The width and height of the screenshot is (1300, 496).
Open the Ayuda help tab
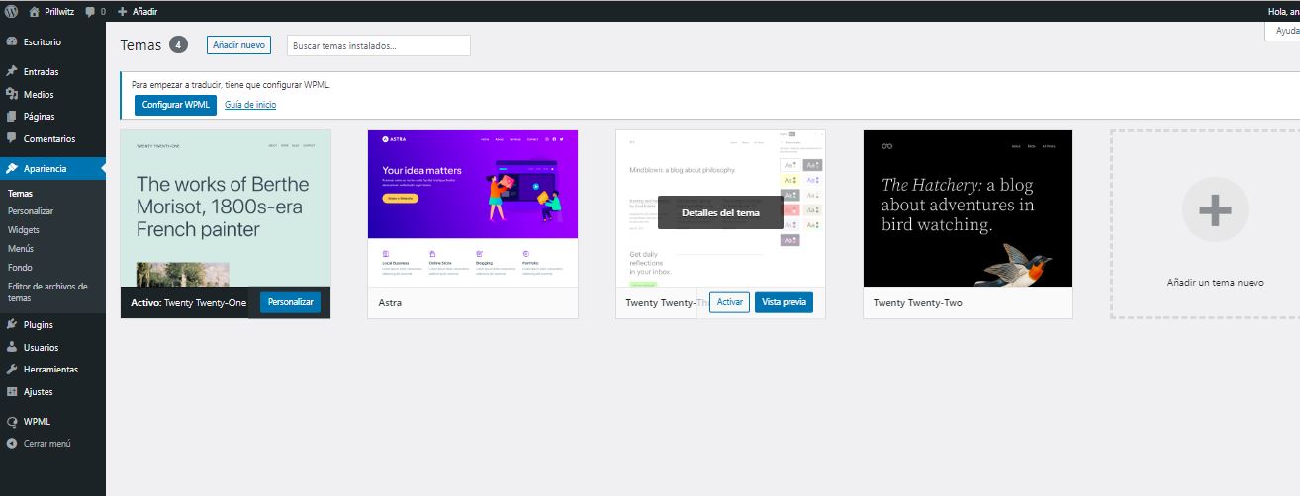[x=1285, y=31]
